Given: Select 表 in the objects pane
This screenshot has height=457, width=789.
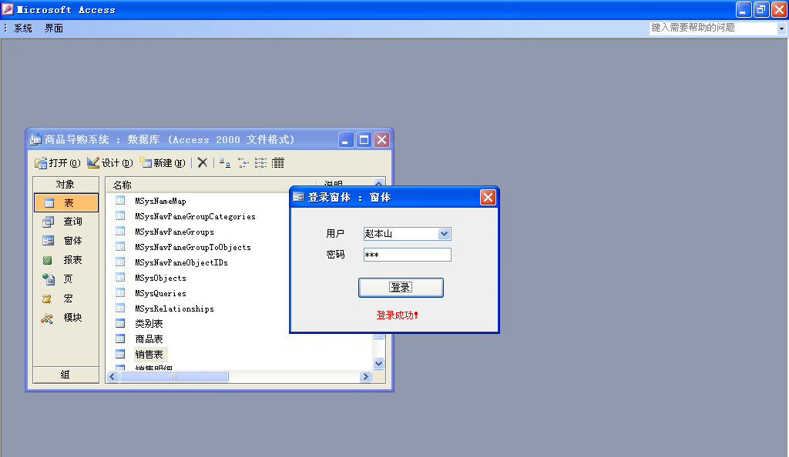Looking at the screenshot, I should pyautogui.click(x=66, y=203).
